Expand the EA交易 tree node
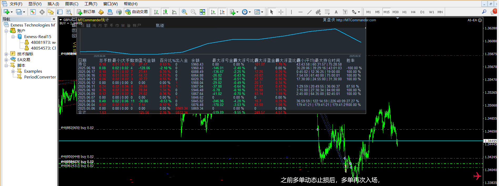The height and width of the screenshot is (186, 499). coord(6,60)
